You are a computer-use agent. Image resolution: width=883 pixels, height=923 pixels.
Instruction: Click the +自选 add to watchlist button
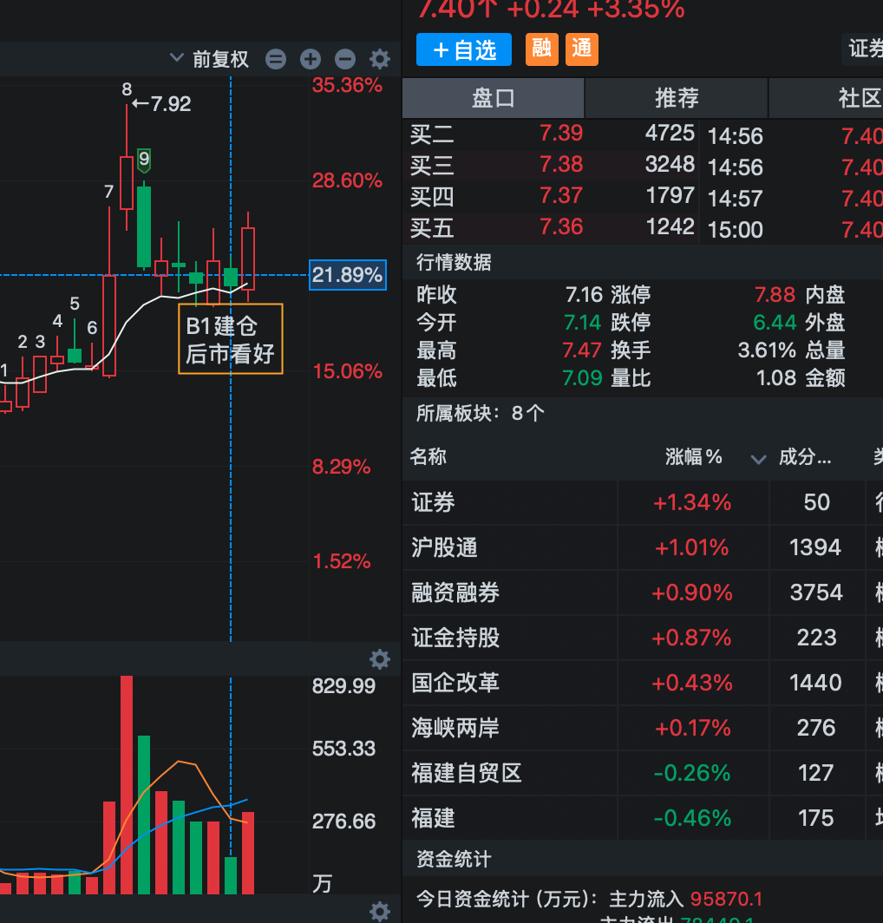tap(463, 49)
